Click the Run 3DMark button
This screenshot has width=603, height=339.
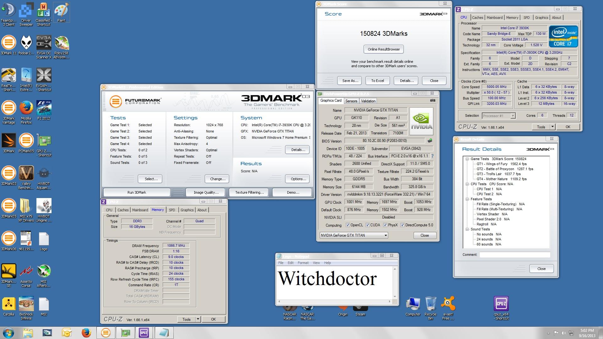137,192
